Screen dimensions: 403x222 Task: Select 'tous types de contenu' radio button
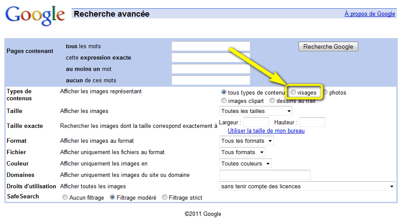(x=224, y=92)
